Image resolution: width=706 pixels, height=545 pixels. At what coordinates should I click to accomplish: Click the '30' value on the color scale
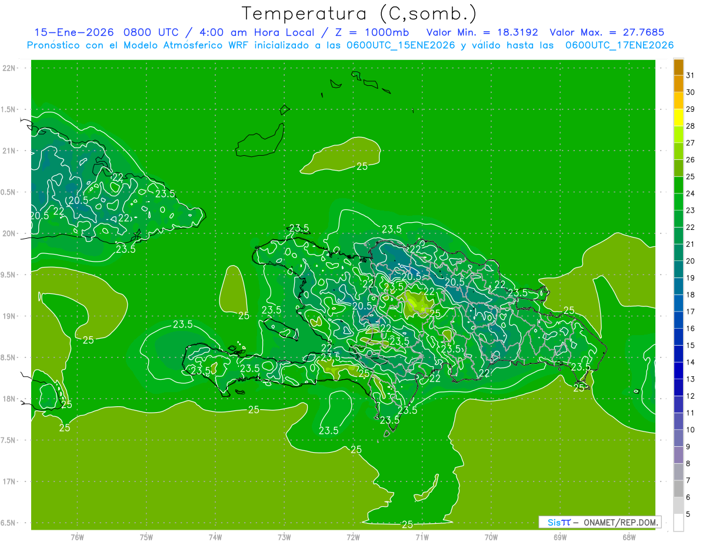[691, 92]
